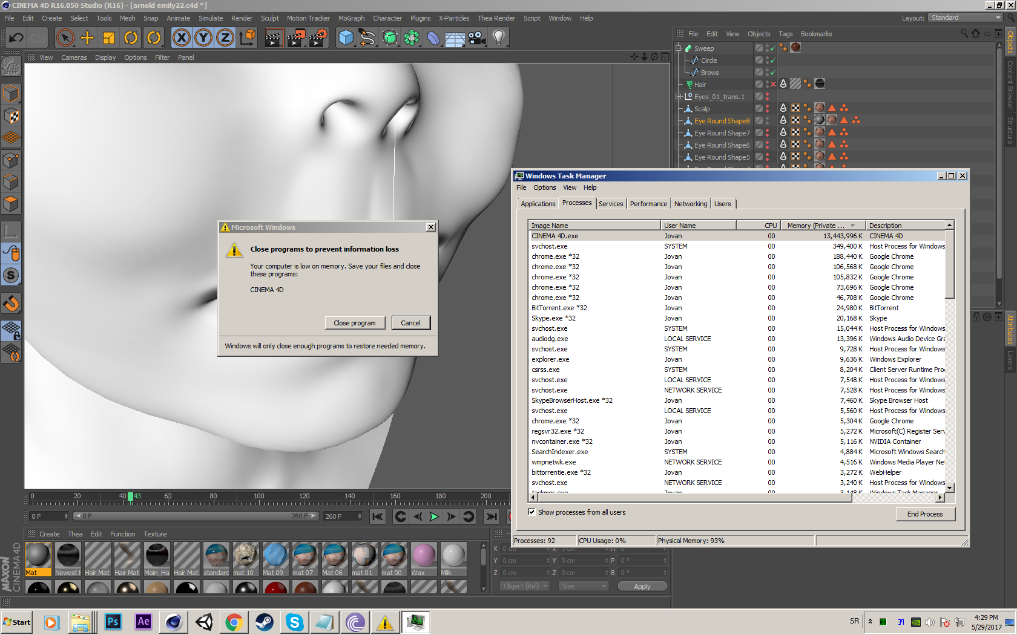Click Apply button in coordinates panel

point(642,587)
